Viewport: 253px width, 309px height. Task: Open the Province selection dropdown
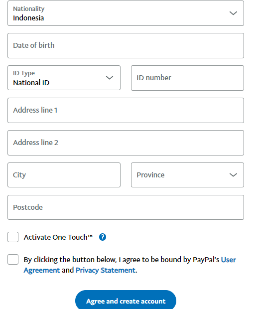(187, 175)
